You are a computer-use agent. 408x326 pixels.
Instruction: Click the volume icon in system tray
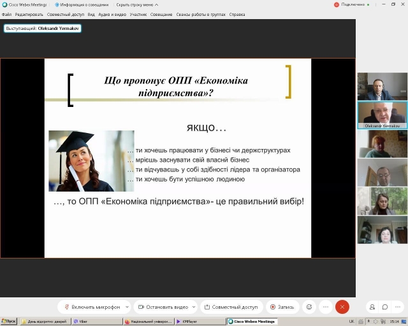click(x=376, y=322)
